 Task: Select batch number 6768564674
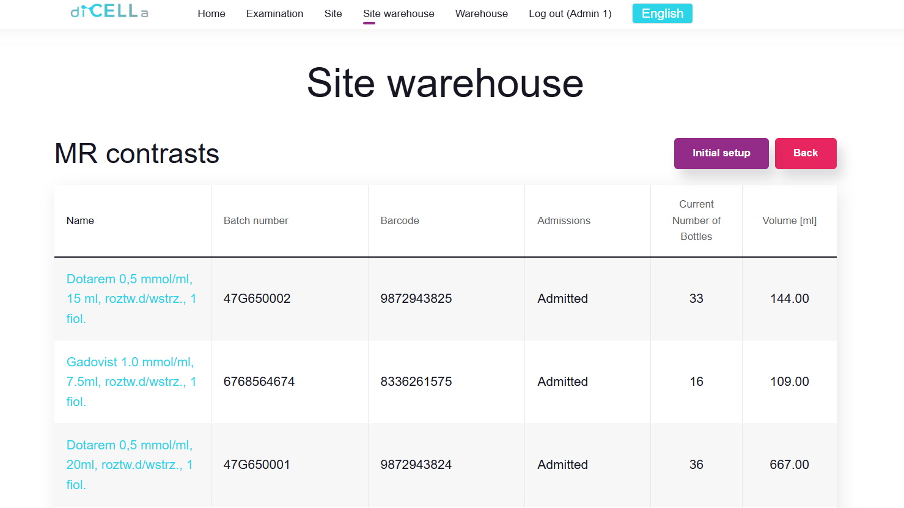coord(259,382)
